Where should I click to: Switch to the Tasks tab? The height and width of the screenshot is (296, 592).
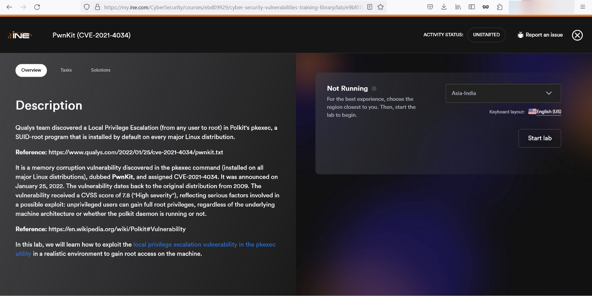point(66,70)
